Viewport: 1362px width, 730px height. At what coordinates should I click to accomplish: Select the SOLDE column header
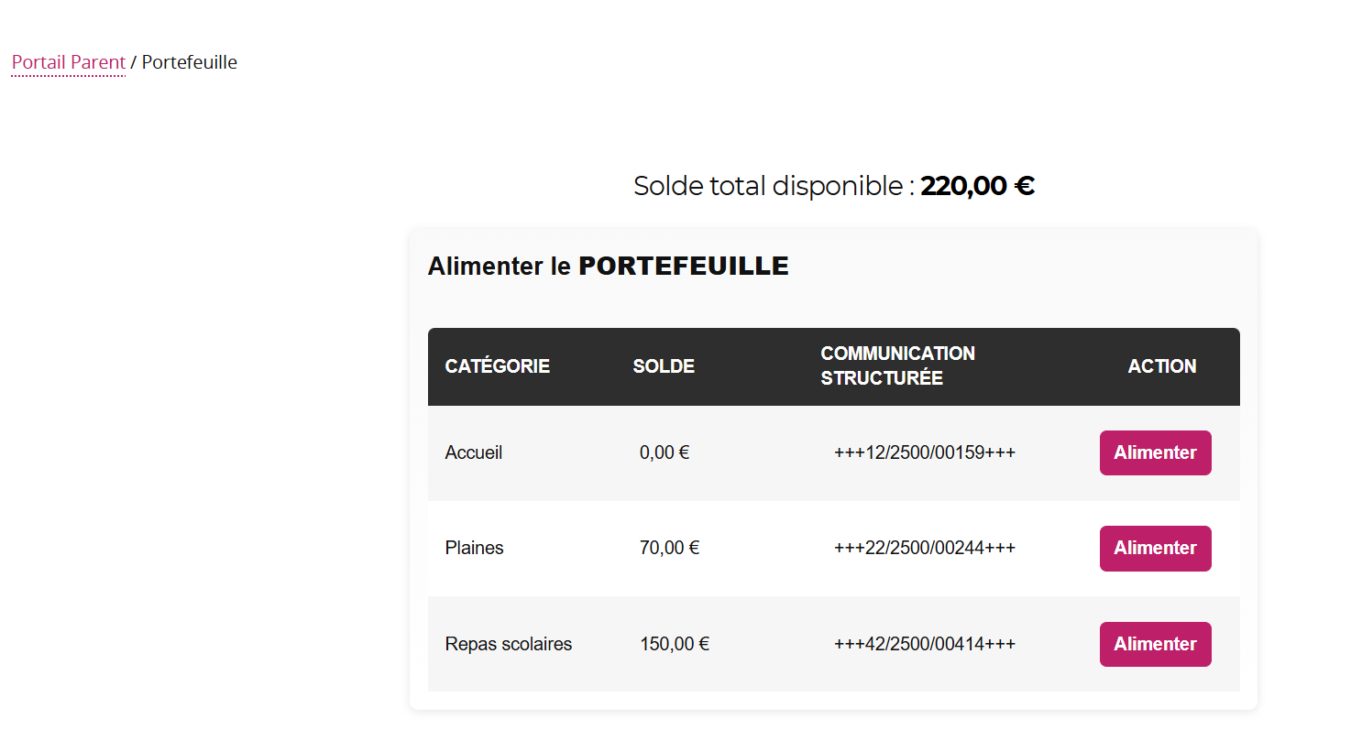(x=664, y=365)
